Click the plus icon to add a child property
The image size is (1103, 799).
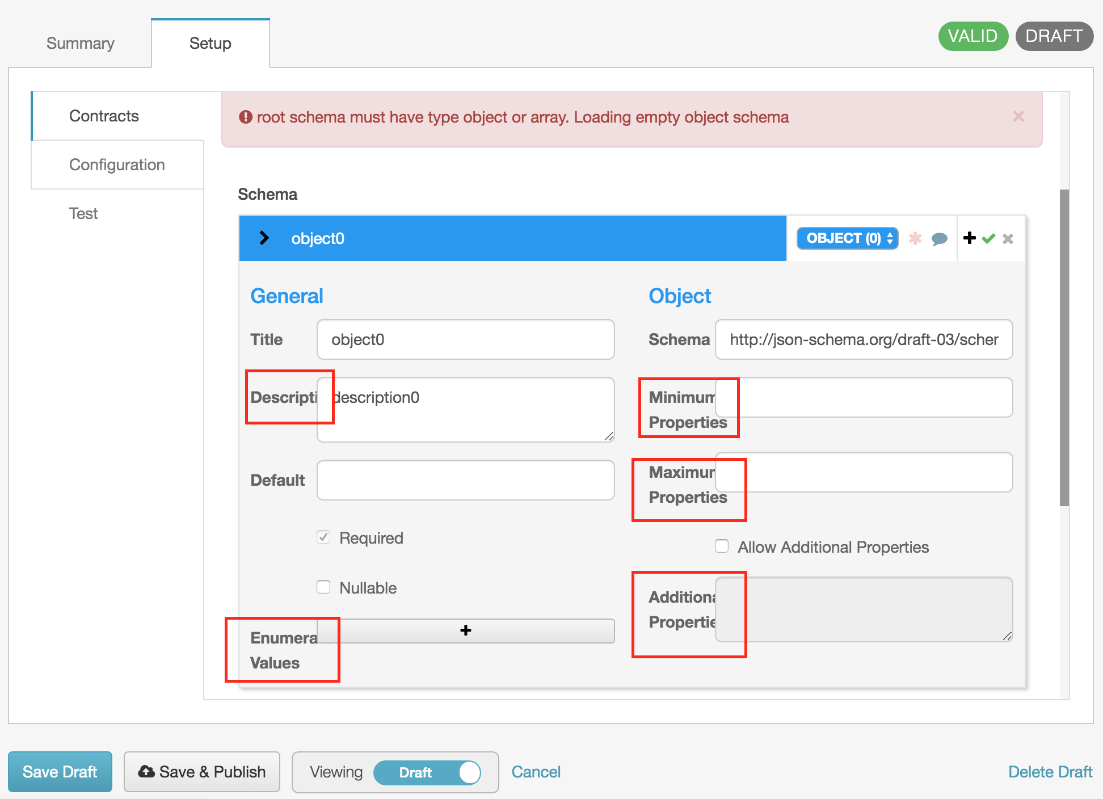point(969,238)
